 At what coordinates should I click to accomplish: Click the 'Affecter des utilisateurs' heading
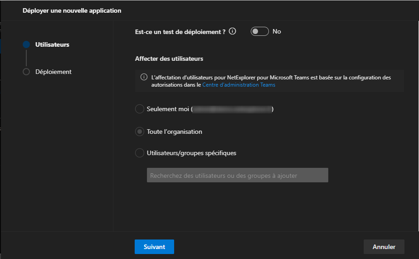point(169,59)
